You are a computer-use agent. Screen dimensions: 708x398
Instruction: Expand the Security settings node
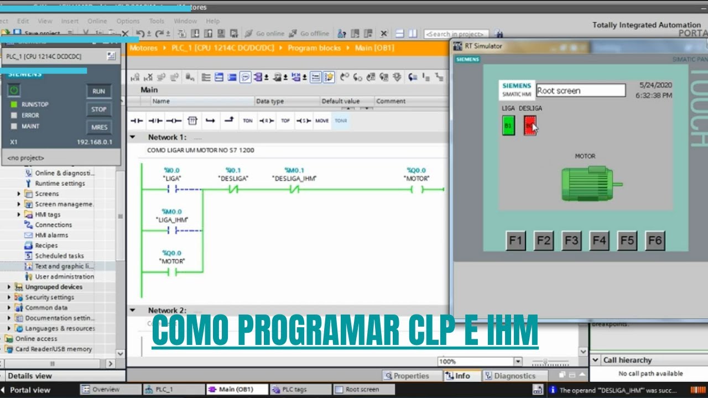pos(9,297)
